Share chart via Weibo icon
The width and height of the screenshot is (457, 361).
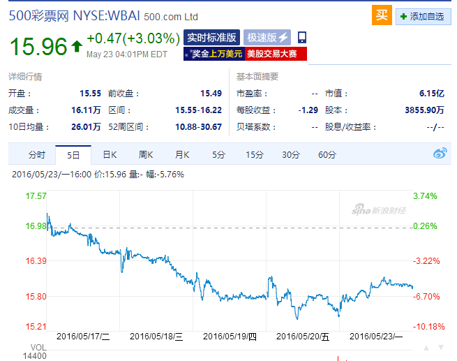440,153
